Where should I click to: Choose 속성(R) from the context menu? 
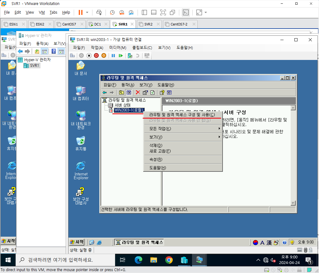pyautogui.click(x=182, y=160)
